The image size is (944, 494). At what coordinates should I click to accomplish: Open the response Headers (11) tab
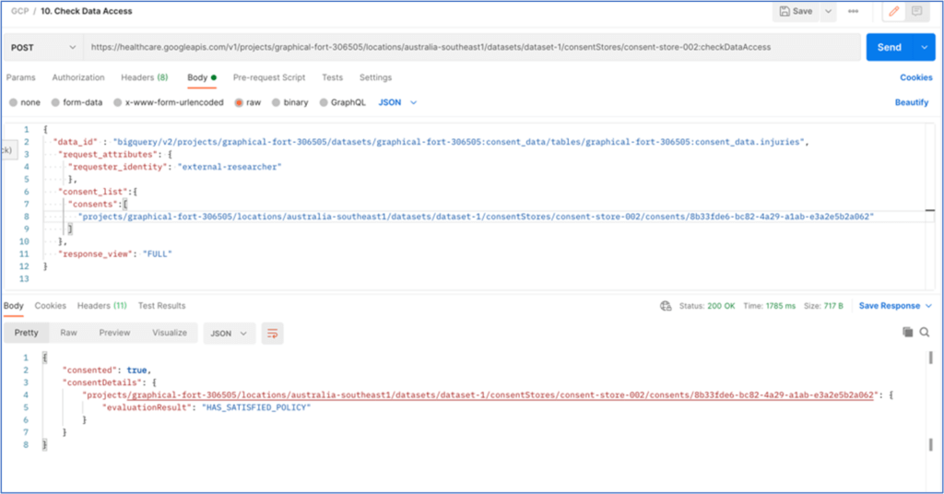[101, 306]
